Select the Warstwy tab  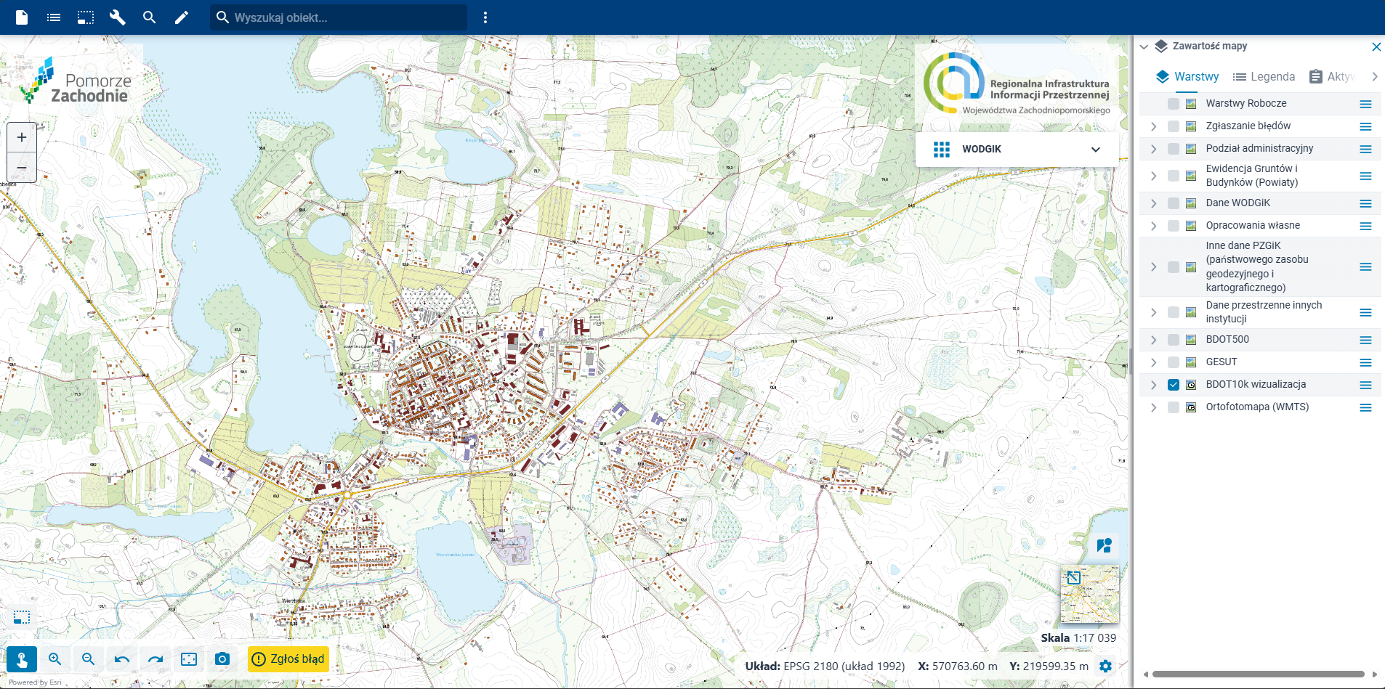point(1187,77)
